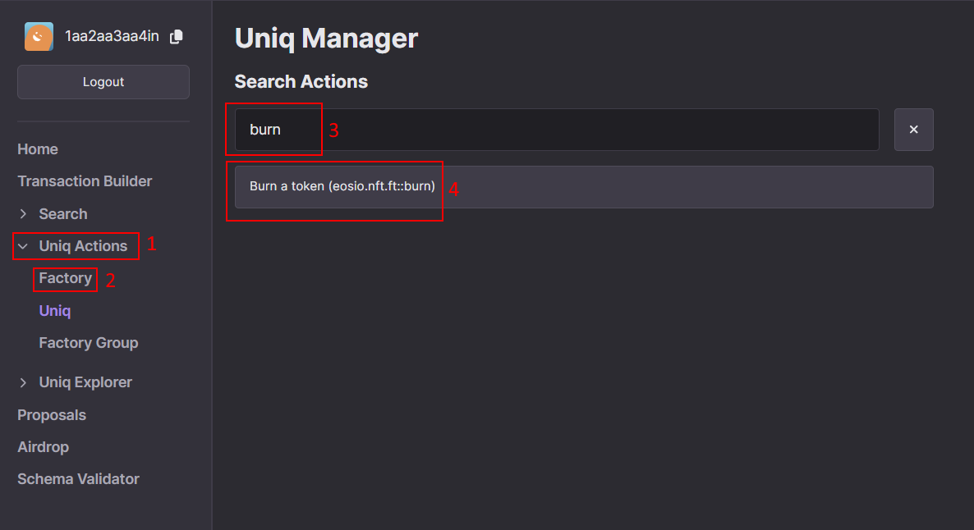
Task: Go to Home in sidebar
Action: (38, 149)
